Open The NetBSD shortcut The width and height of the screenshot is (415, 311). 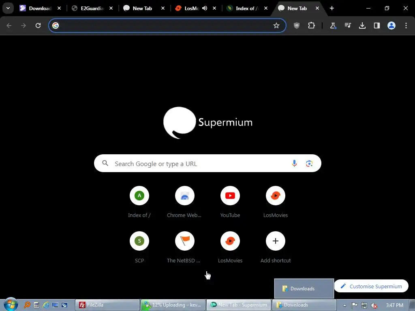point(184,247)
